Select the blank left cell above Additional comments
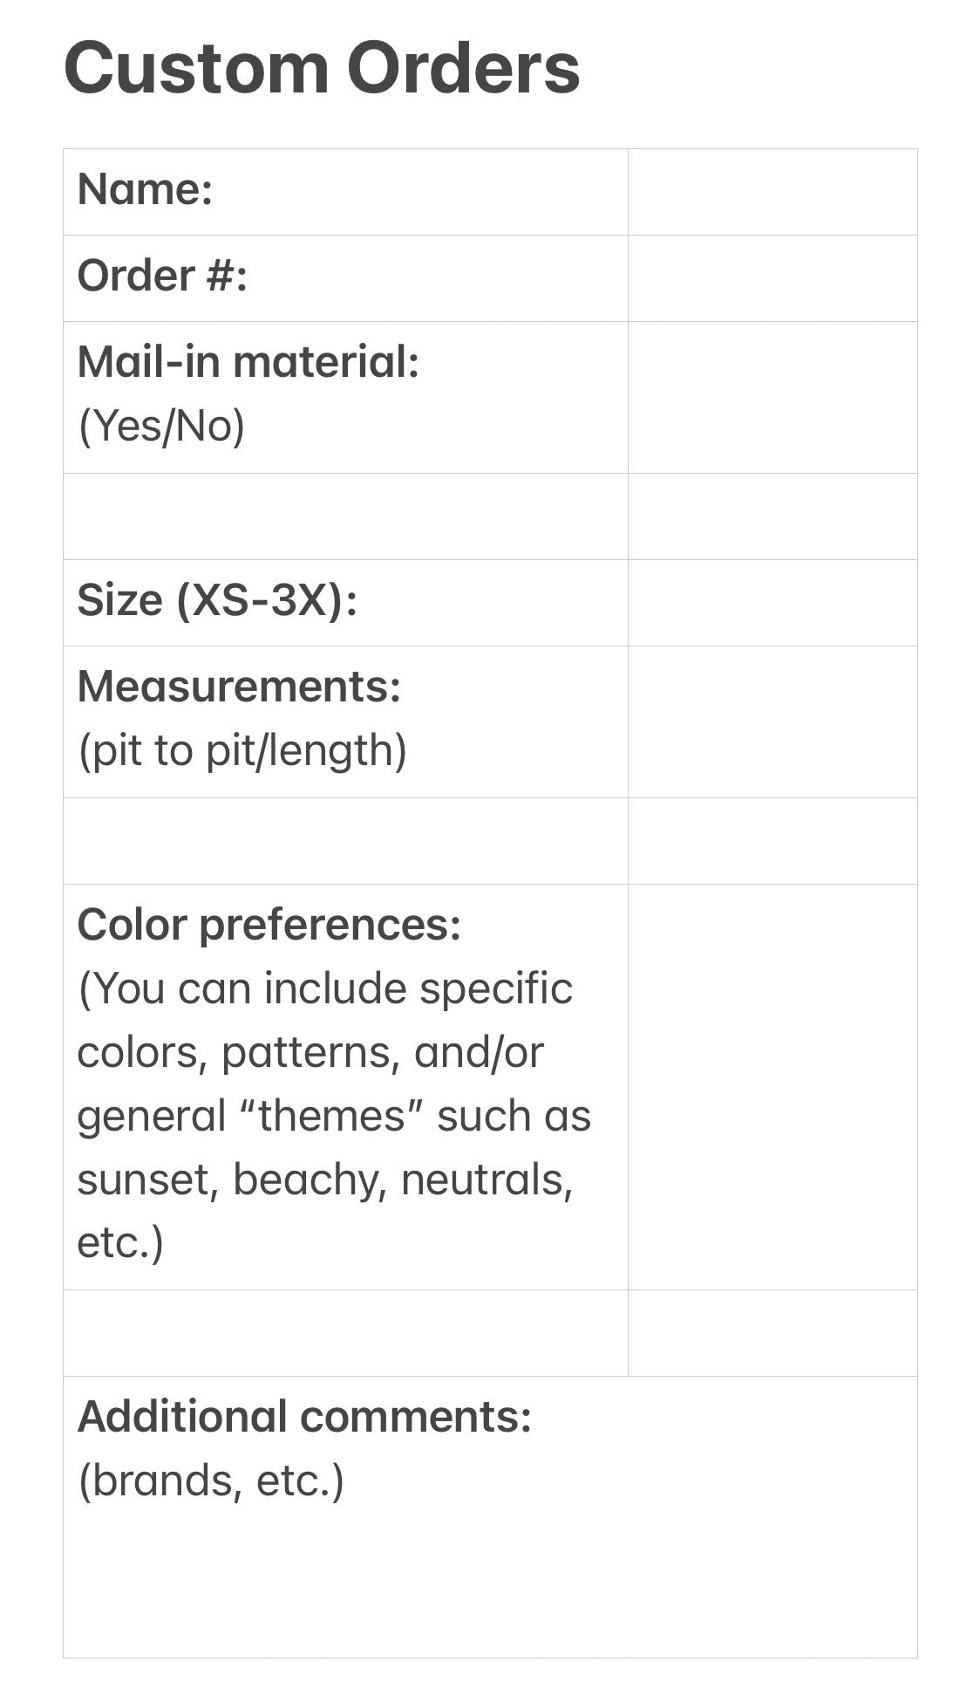The width and height of the screenshot is (980, 1696). (x=345, y=1333)
